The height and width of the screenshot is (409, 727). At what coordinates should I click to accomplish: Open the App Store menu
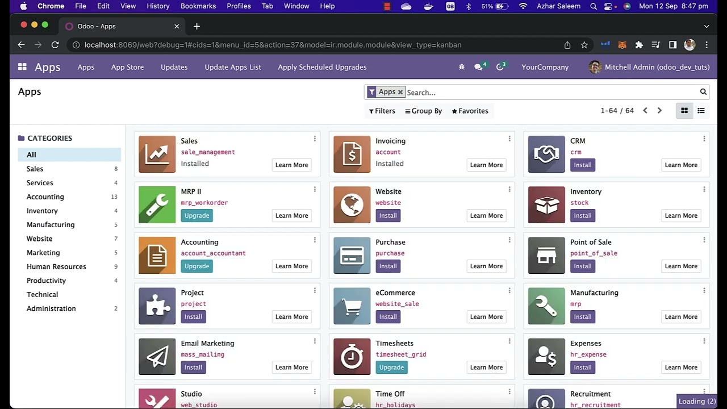tap(127, 67)
